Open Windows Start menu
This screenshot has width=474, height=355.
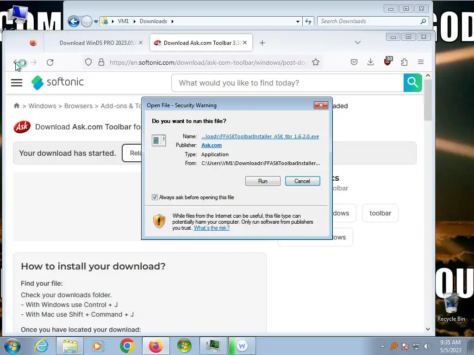[12, 346]
